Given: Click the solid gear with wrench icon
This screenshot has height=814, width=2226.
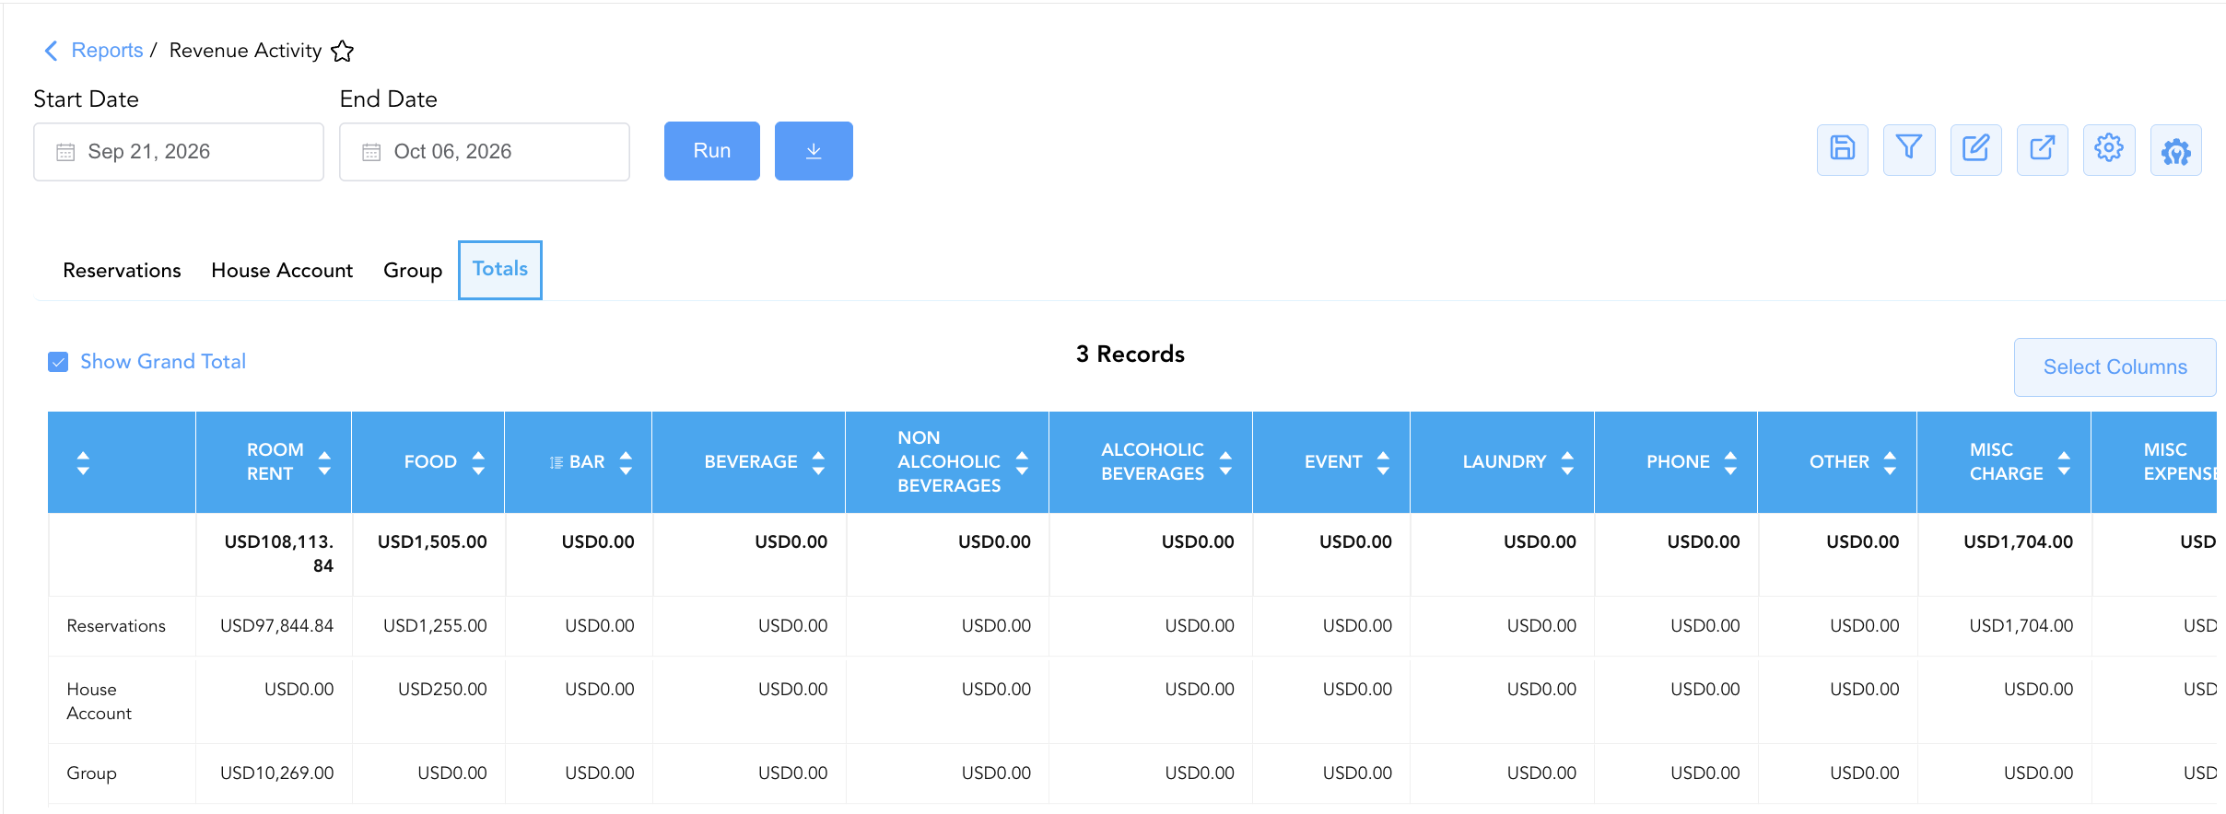Looking at the screenshot, I should click(2175, 149).
